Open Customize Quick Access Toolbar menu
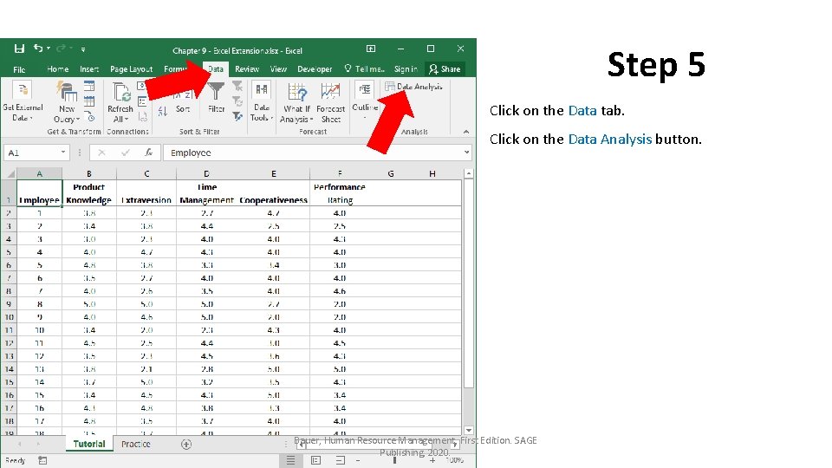 coord(83,49)
